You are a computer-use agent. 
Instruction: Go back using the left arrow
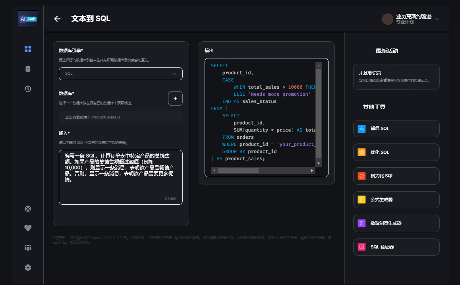tap(57, 19)
